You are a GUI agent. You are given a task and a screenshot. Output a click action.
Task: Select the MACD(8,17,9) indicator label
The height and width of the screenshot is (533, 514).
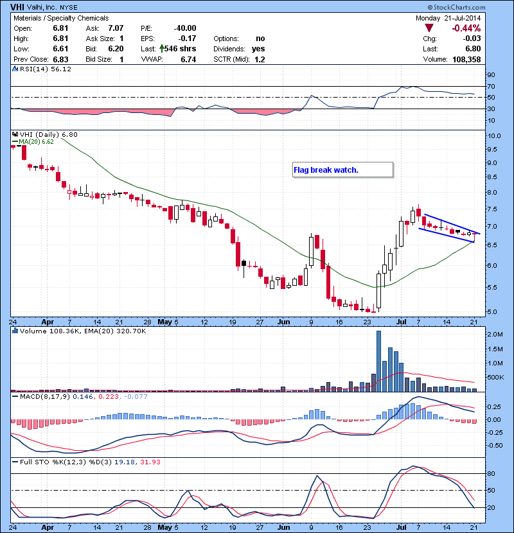tap(46, 398)
